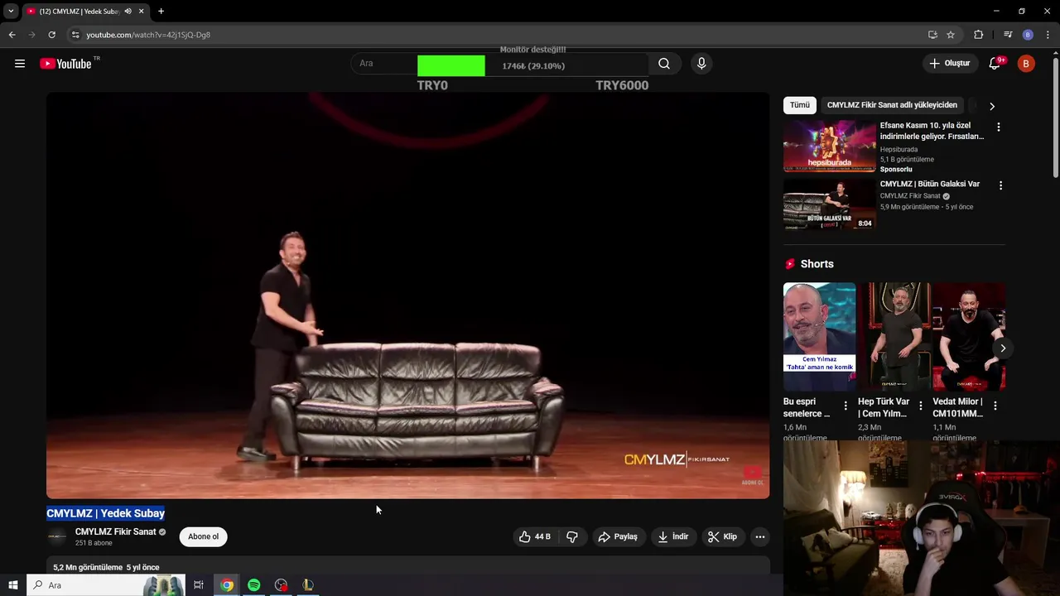Image resolution: width=1060 pixels, height=596 pixels.
Task: Open the CMYLMZ Fikir Sanat channel link
Action: pos(115,531)
